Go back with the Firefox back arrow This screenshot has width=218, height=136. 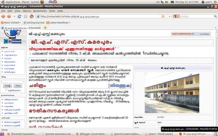pyautogui.click(x=3, y=16)
